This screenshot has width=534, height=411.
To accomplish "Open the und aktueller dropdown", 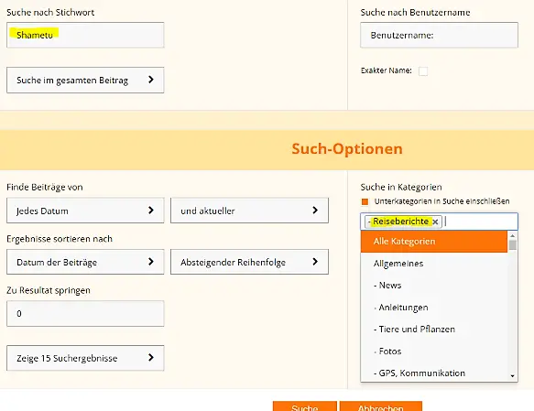I will coord(249,211).
